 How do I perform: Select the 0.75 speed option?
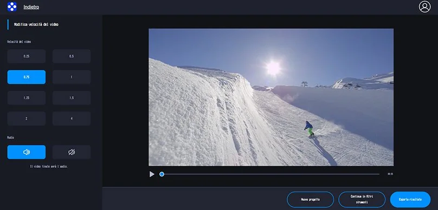tap(27, 77)
